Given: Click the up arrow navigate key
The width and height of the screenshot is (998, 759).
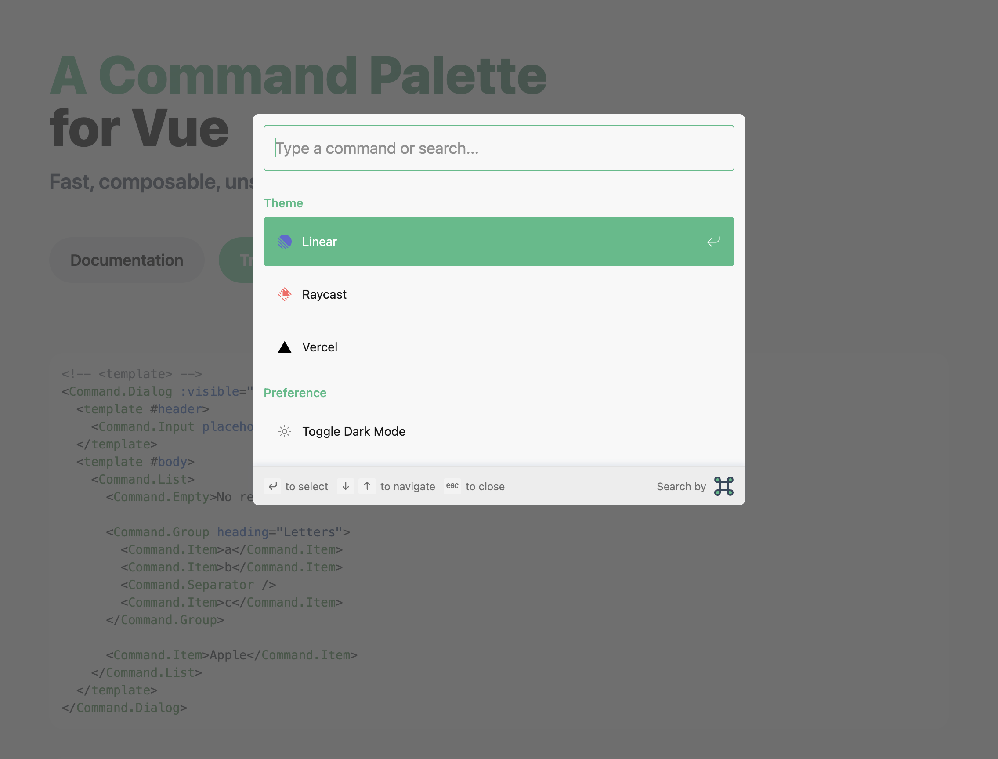Looking at the screenshot, I should pos(367,486).
